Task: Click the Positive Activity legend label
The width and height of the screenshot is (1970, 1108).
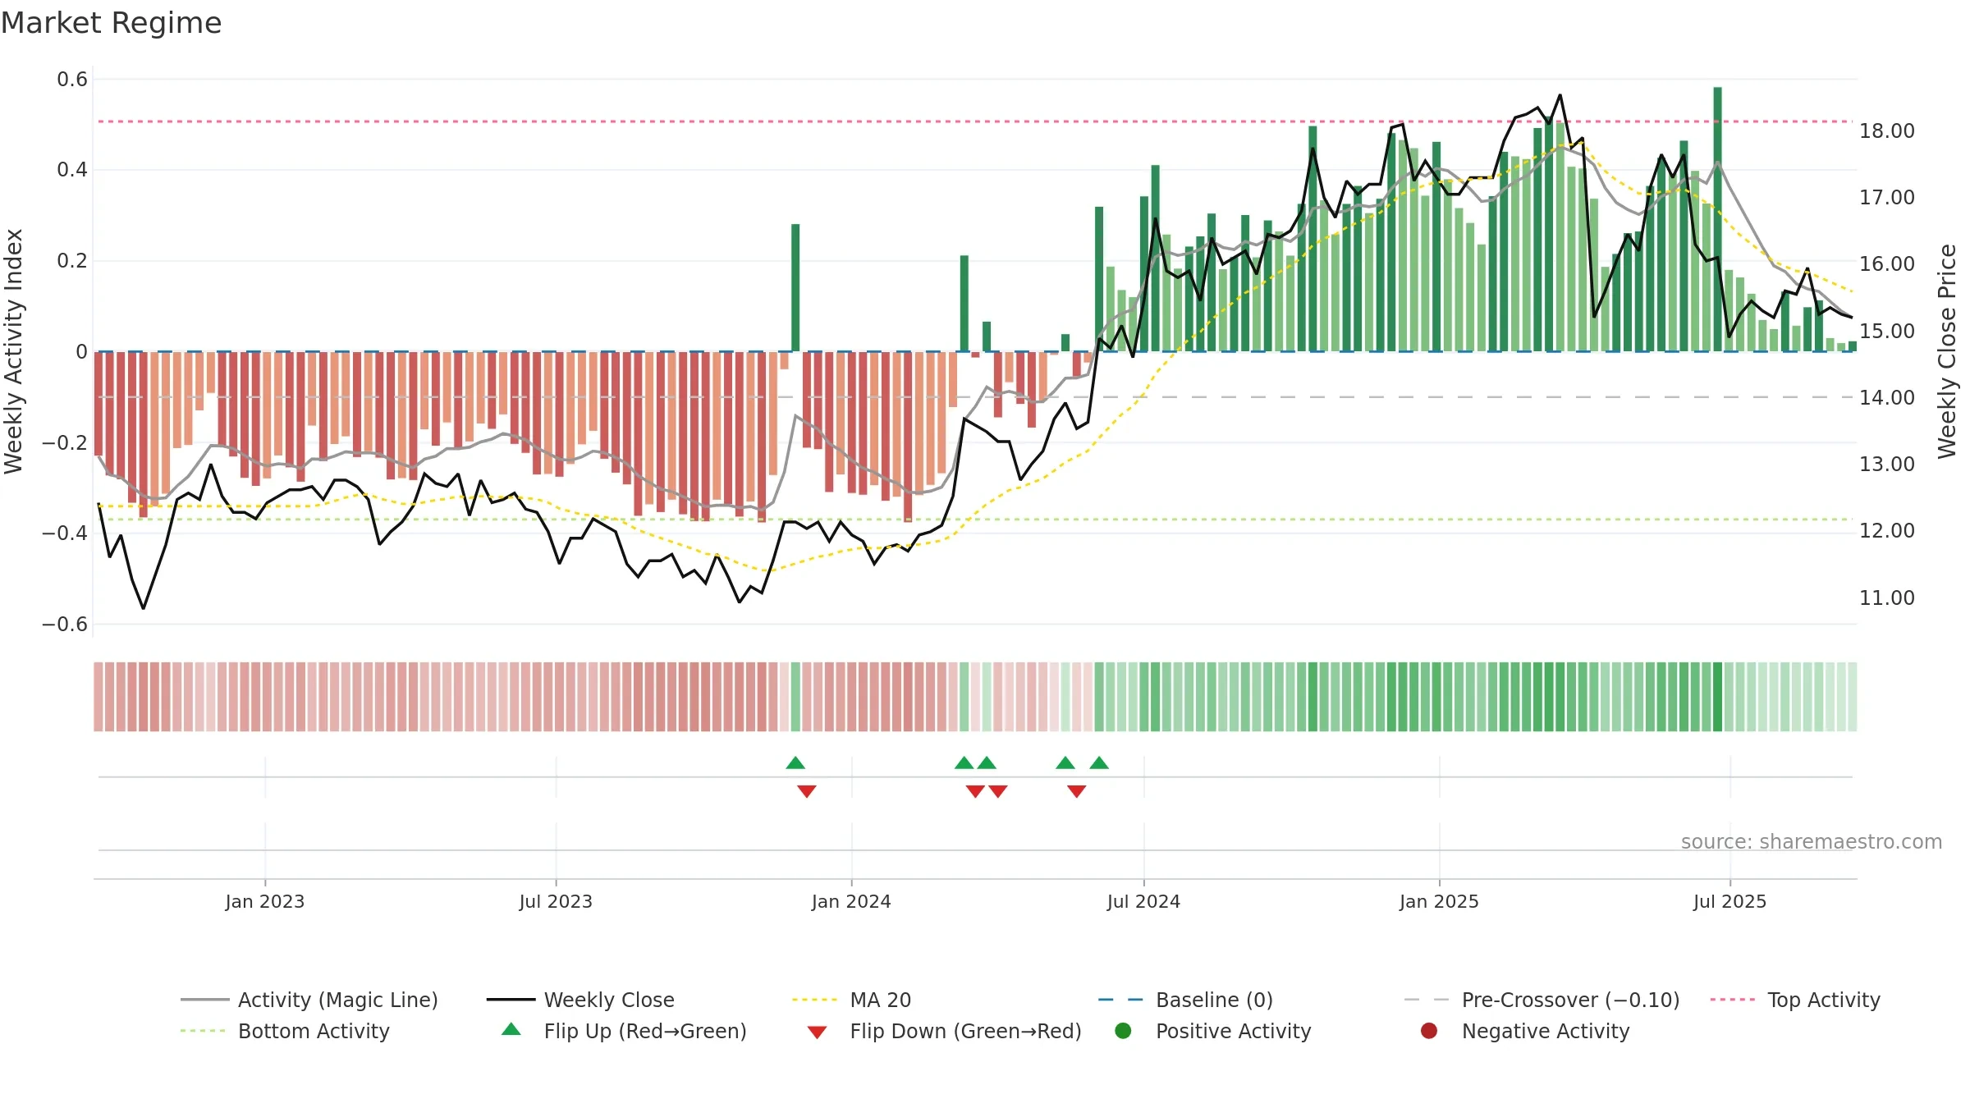Action: pos(1234,1031)
